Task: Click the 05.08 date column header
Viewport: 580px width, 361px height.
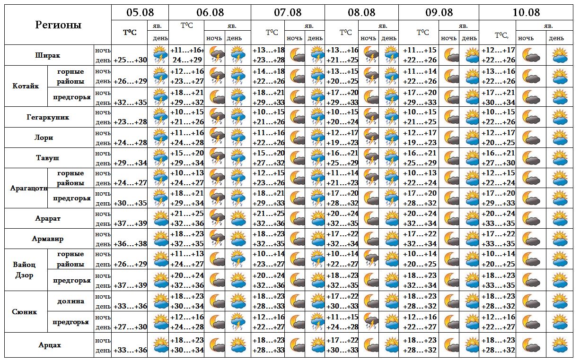Action: pyautogui.click(x=140, y=12)
